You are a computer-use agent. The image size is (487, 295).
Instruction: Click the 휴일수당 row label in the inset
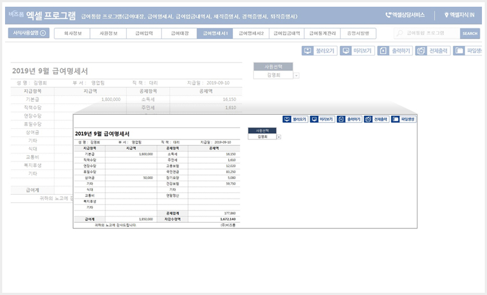click(90, 172)
